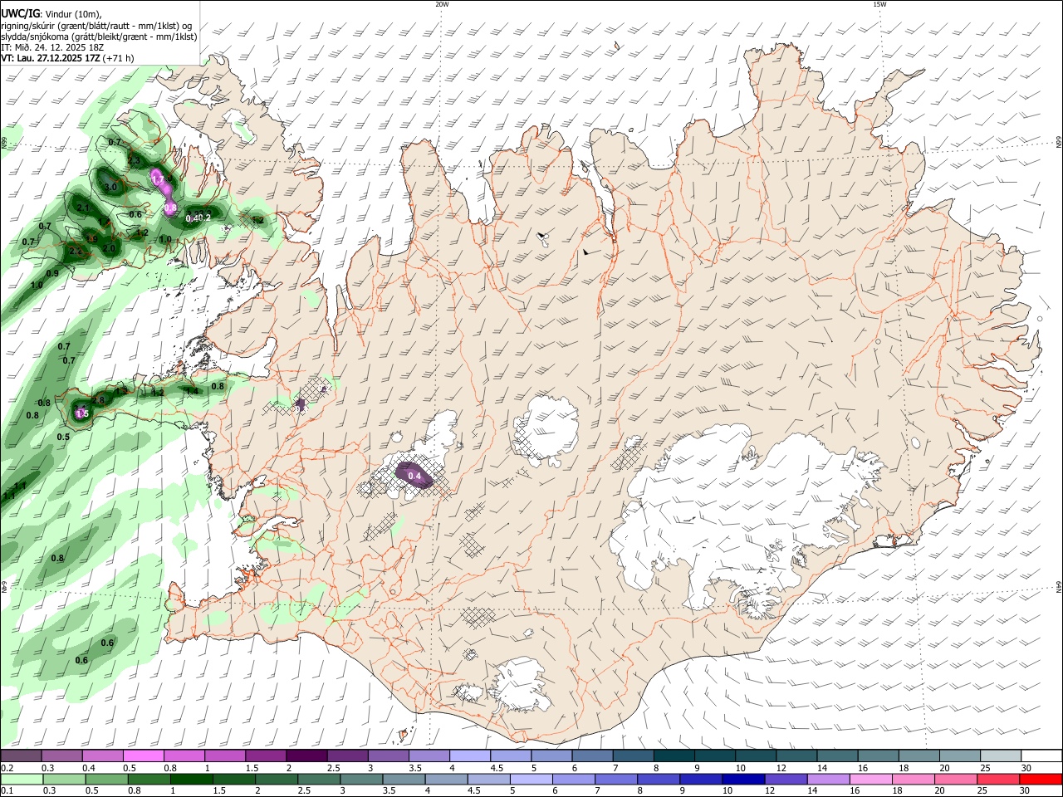Click the 'rigning/skúrir' legend description line
Image resolution: width=1063 pixels, height=797 pixels.
(96, 26)
